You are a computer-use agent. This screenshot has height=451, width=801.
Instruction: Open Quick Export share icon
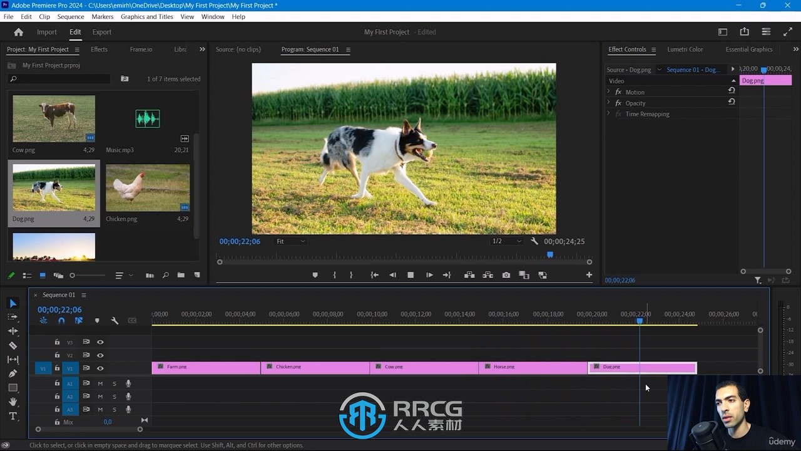click(744, 32)
